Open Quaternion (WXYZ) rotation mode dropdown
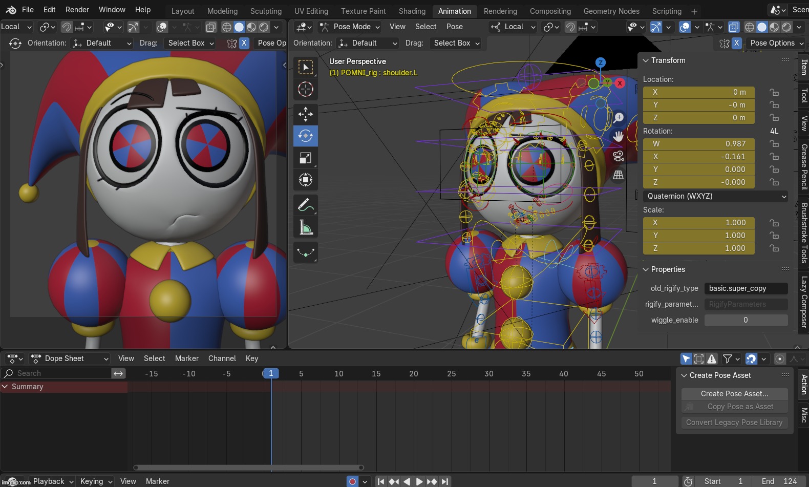809x487 pixels. (x=715, y=196)
